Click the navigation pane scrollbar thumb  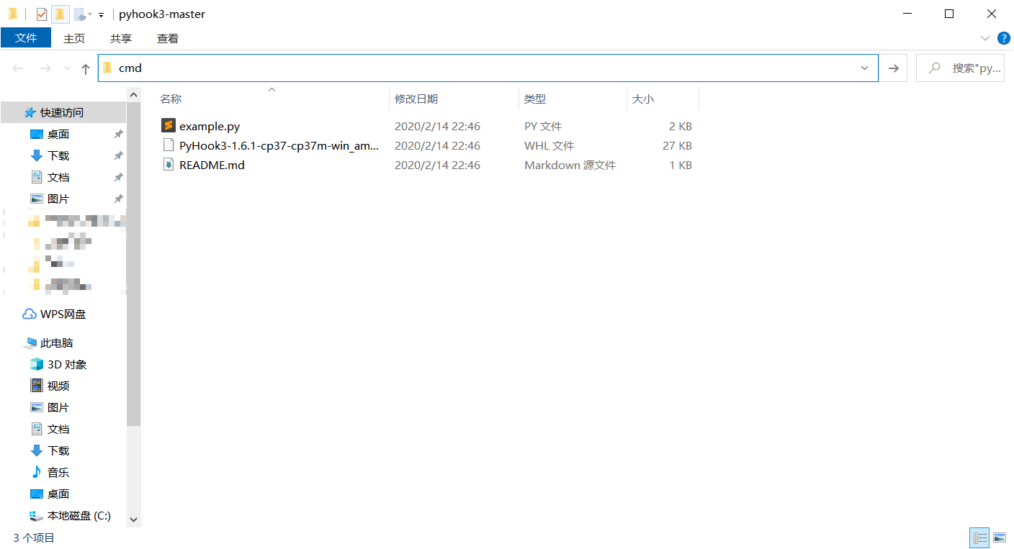133,265
